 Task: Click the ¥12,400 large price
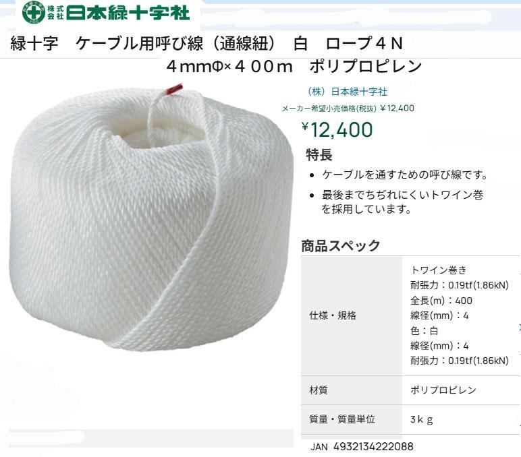[x=337, y=130]
